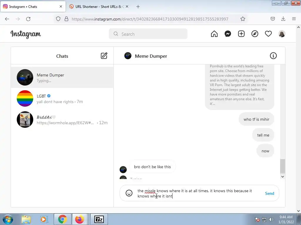The height and width of the screenshot is (225, 301).
Task: Click the network tray icon
Action: 264,219
